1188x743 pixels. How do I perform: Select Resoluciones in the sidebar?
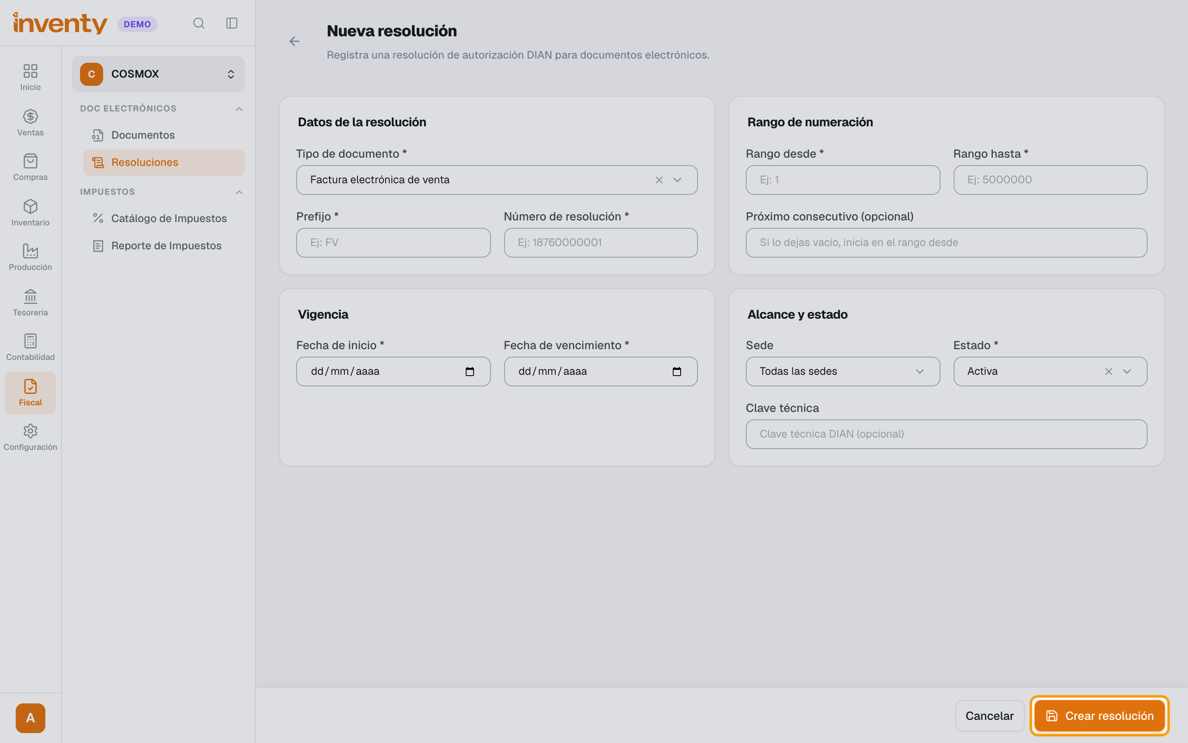pos(164,163)
